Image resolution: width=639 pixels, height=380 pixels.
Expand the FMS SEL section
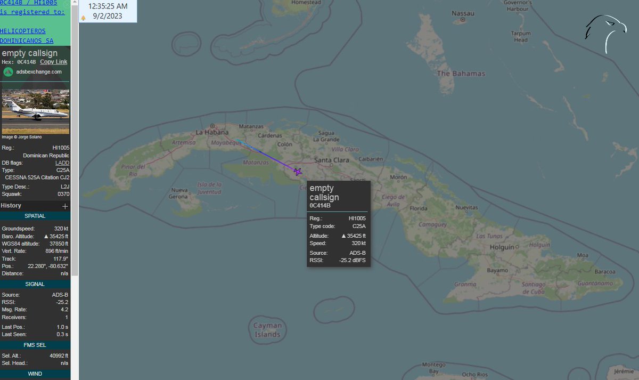[x=35, y=345]
